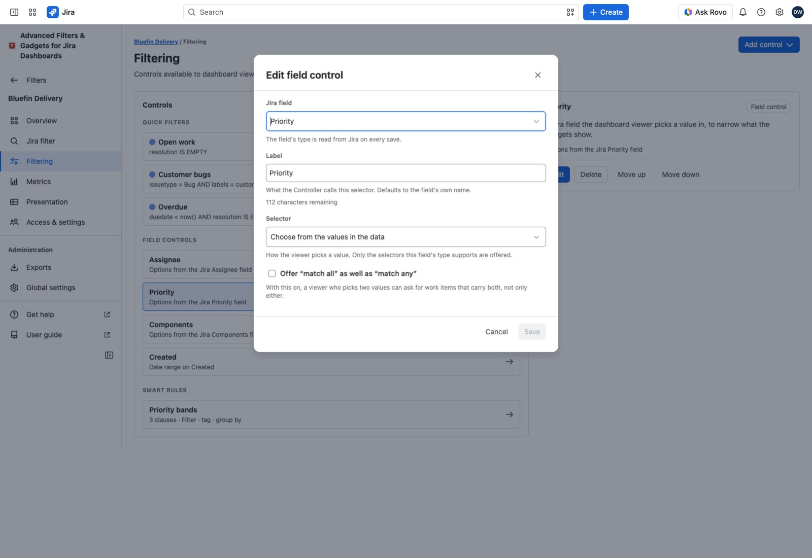
Task: Click Move up button
Action: pos(632,175)
